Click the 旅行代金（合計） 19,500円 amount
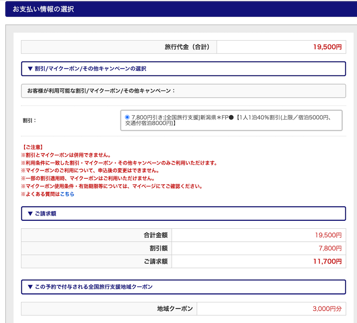357x323 pixels. (x=328, y=47)
